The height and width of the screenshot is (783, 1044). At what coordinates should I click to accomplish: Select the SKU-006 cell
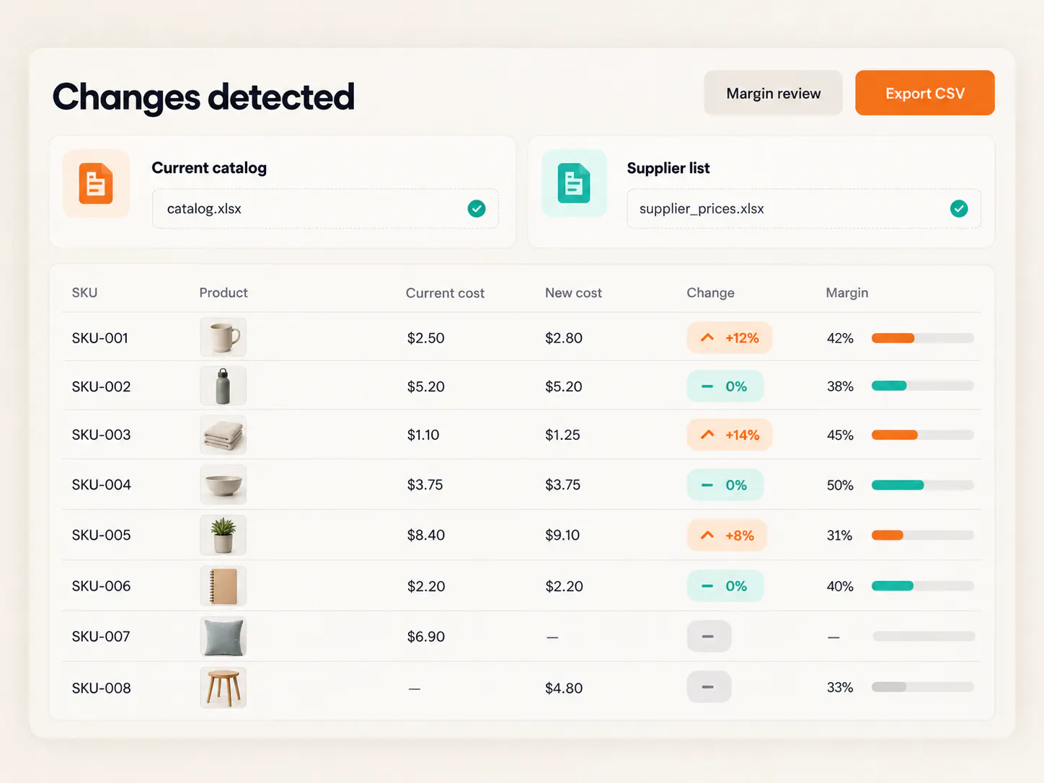pyautogui.click(x=102, y=586)
